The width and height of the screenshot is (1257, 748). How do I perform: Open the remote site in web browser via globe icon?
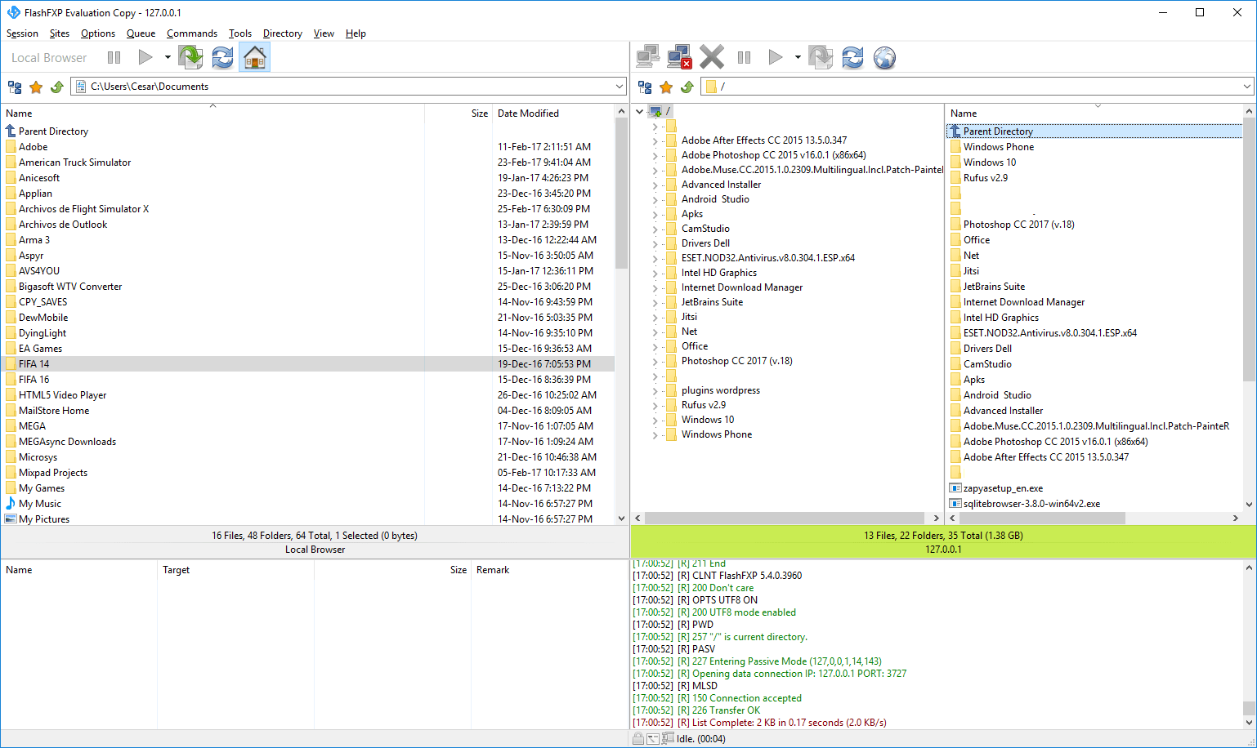884,56
